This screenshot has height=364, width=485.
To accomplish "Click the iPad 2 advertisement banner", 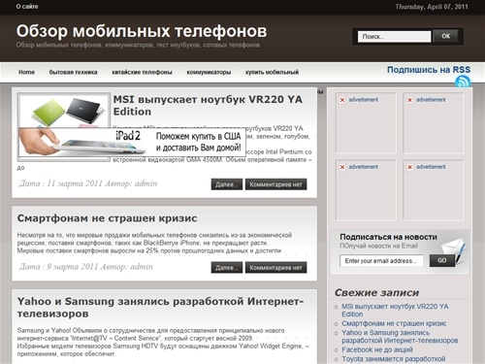I will [x=132, y=142].
